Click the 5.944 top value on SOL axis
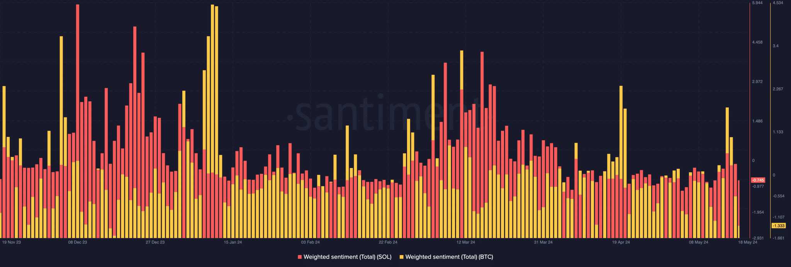Screen dimensions: 791x267 pyautogui.click(x=757, y=3)
